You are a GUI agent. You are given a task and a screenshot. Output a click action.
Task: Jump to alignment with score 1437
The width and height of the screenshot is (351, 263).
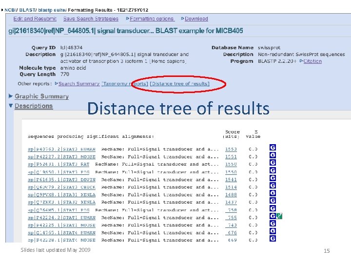pos(231,203)
